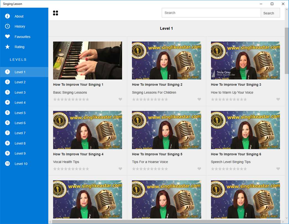Select the Level 5 numbered circle icon
The image size is (289, 224).
coord(7,113)
